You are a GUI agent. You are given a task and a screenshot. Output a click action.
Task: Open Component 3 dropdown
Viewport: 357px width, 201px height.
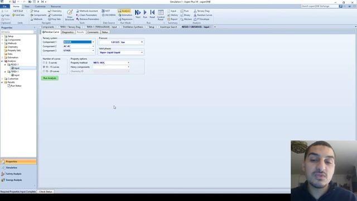pos(93,51)
